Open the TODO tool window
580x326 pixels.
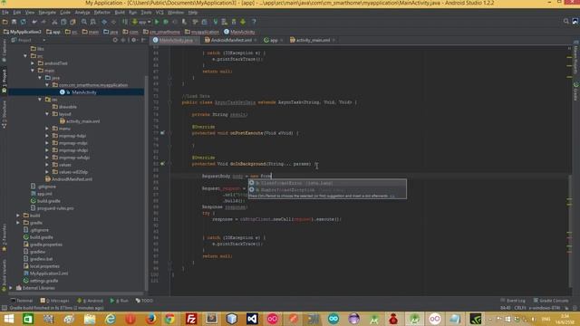144,301
